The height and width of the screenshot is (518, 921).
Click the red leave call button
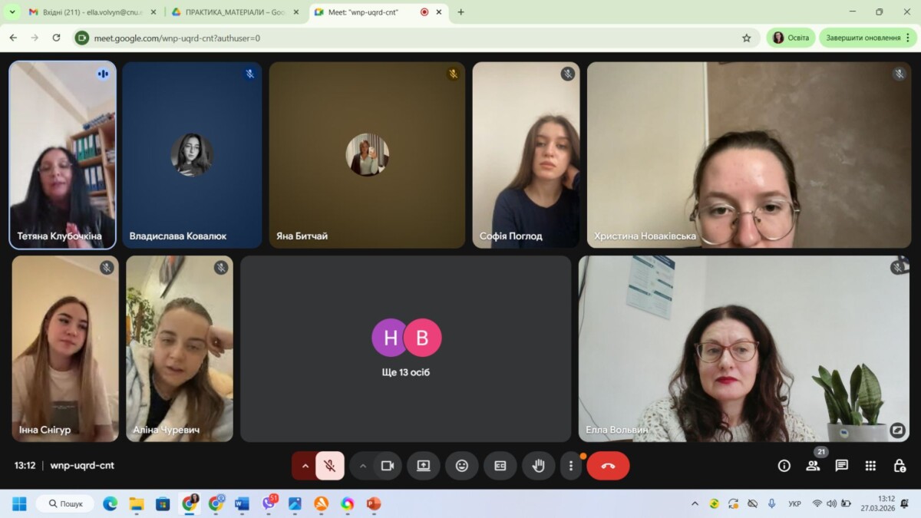tap(608, 466)
